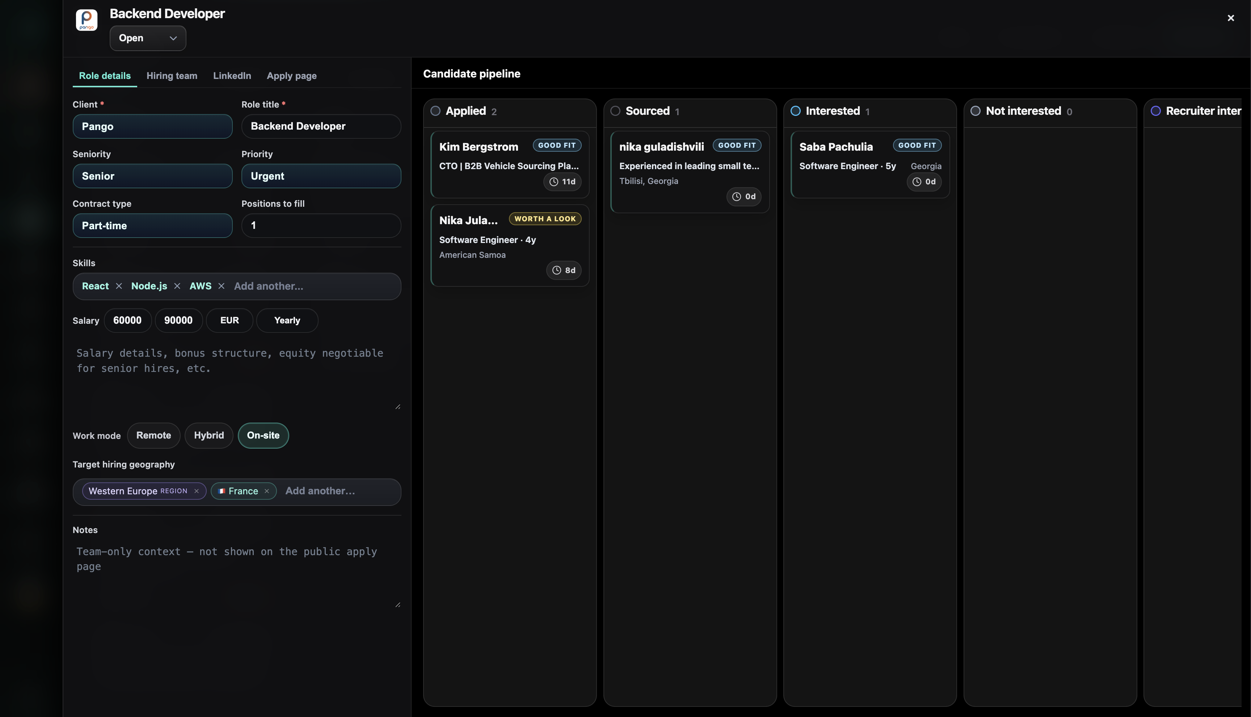The width and height of the screenshot is (1251, 717).
Task: Open Nika Jula candidate card
Action: click(x=510, y=245)
